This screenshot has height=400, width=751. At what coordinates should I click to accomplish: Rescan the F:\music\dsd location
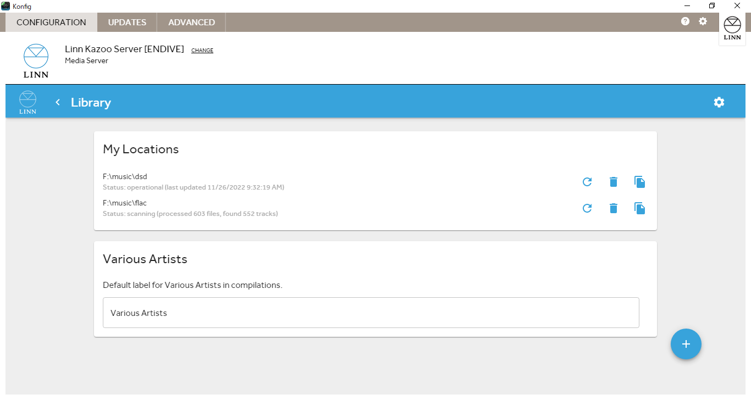pos(587,182)
